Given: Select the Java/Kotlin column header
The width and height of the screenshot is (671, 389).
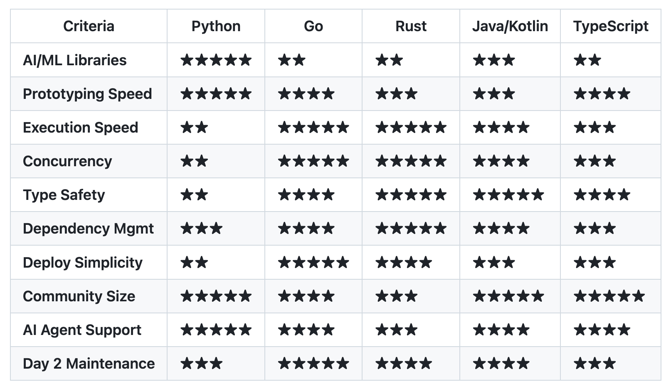Looking at the screenshot, I should coord(510,26).
